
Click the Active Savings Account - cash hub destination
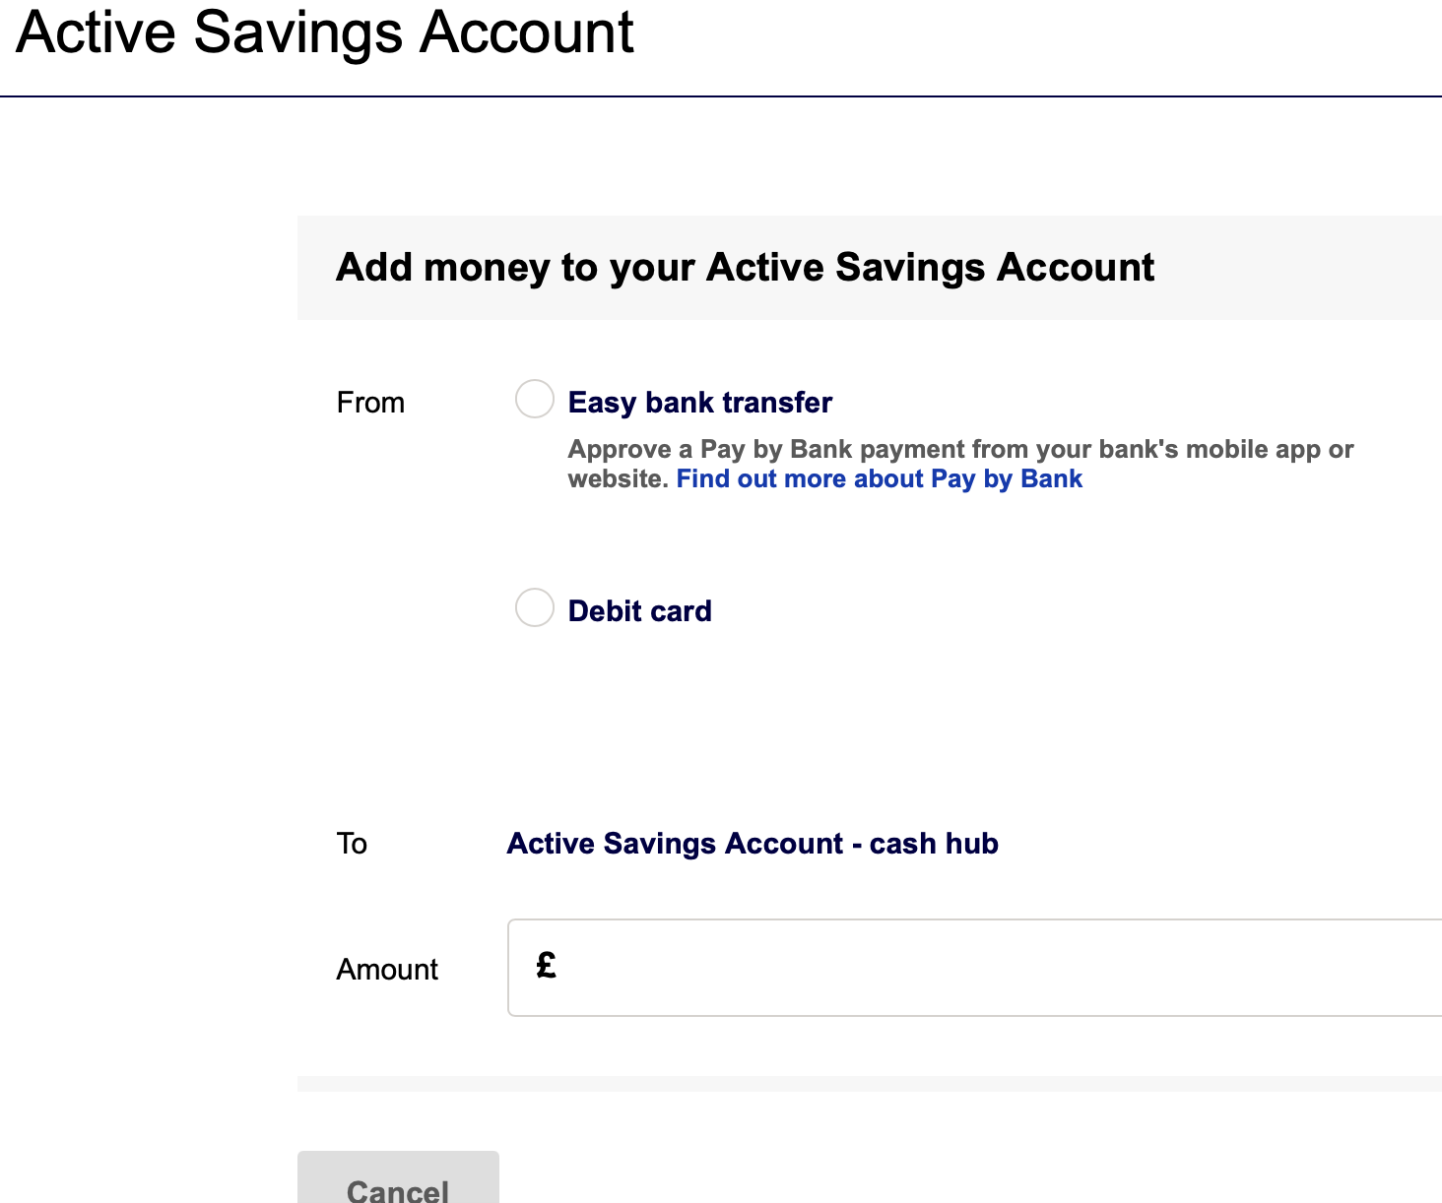(753, 844)
